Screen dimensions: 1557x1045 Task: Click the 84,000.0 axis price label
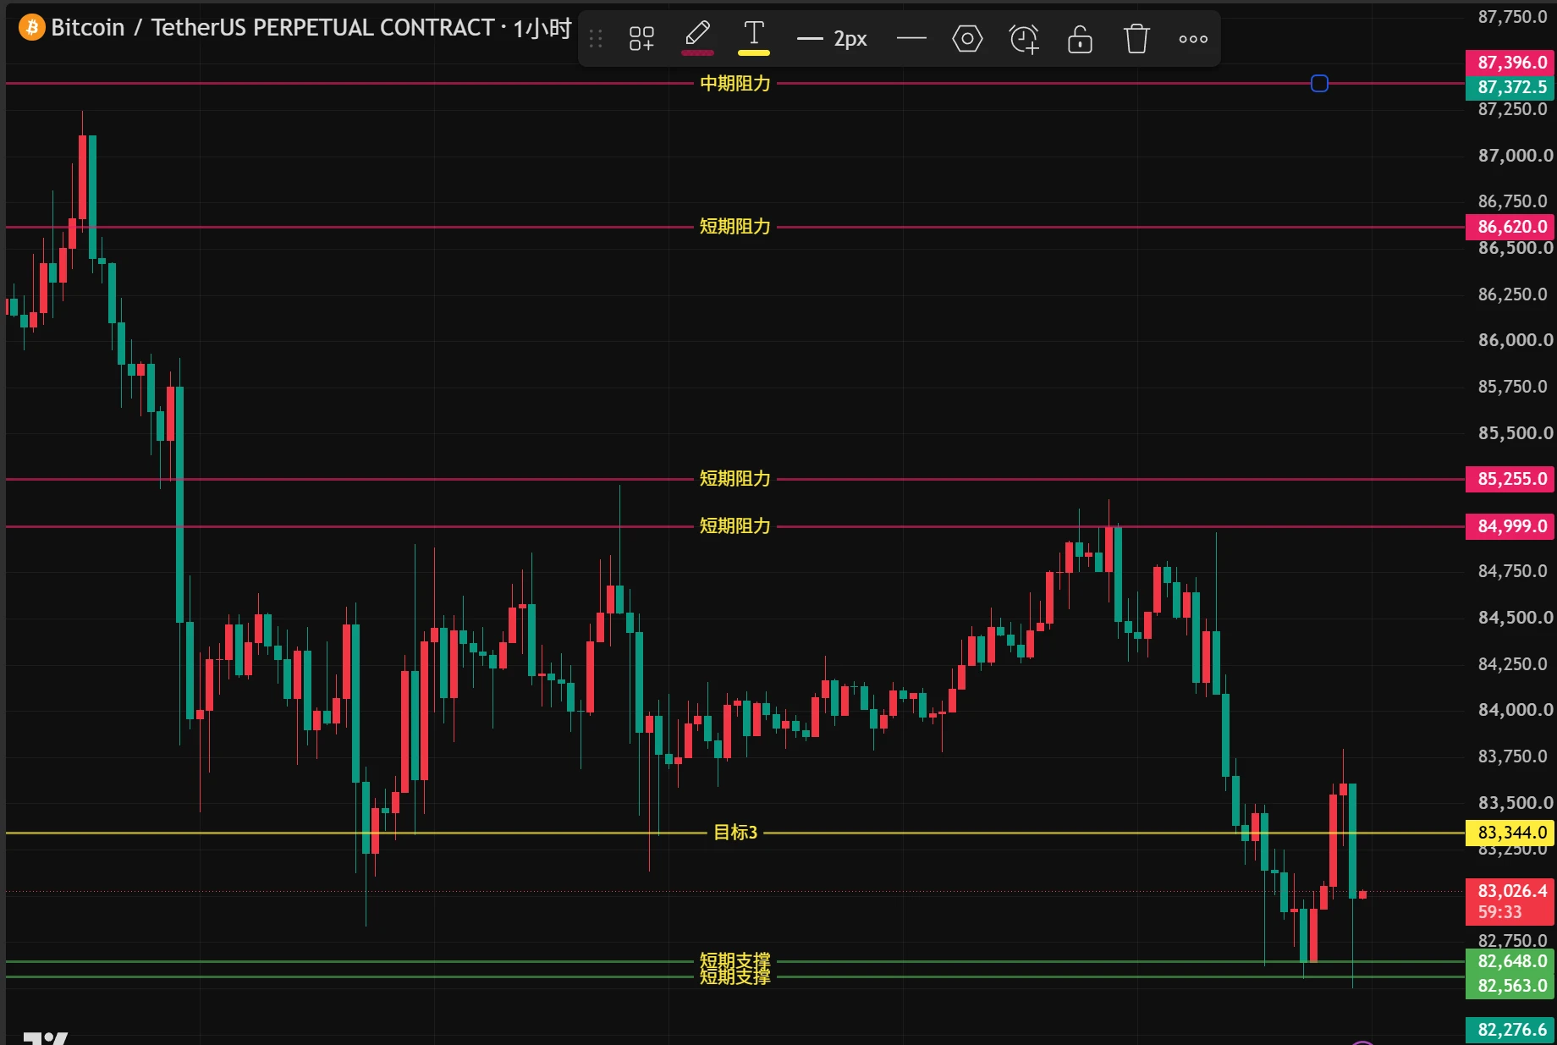[1515, 710]
